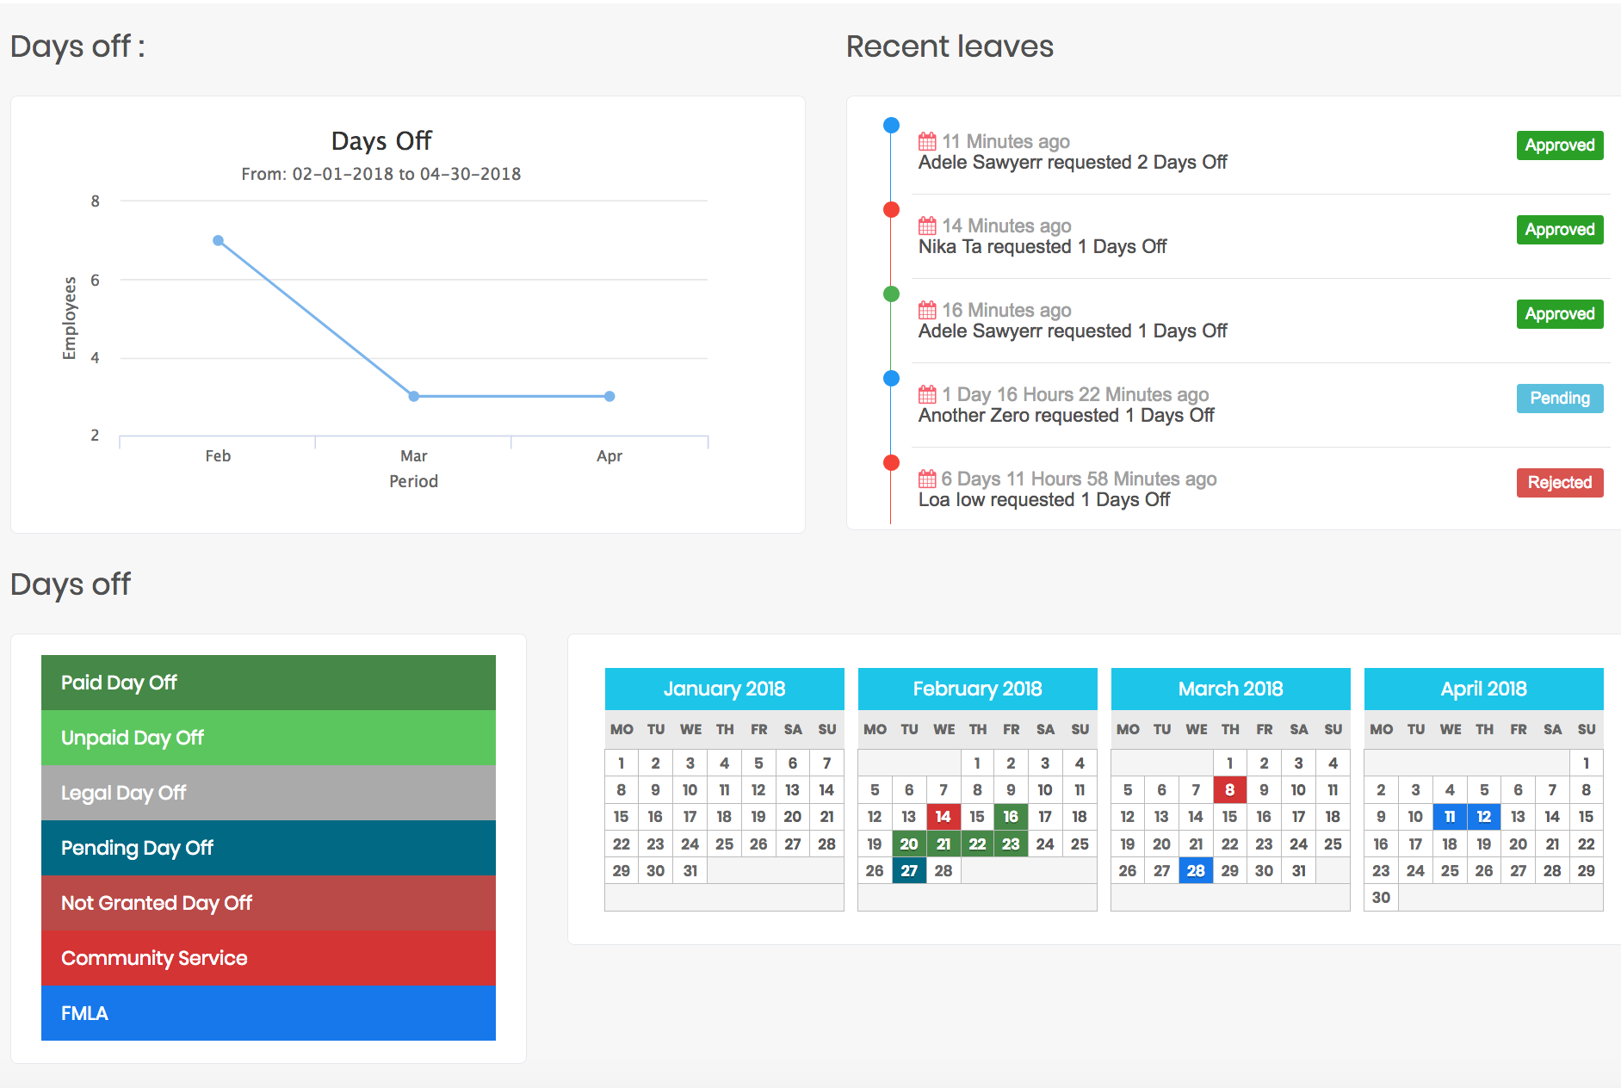Click calendar icon beside Loa low's rejected request
The image size is (1621, 1088).
[927, 478]
